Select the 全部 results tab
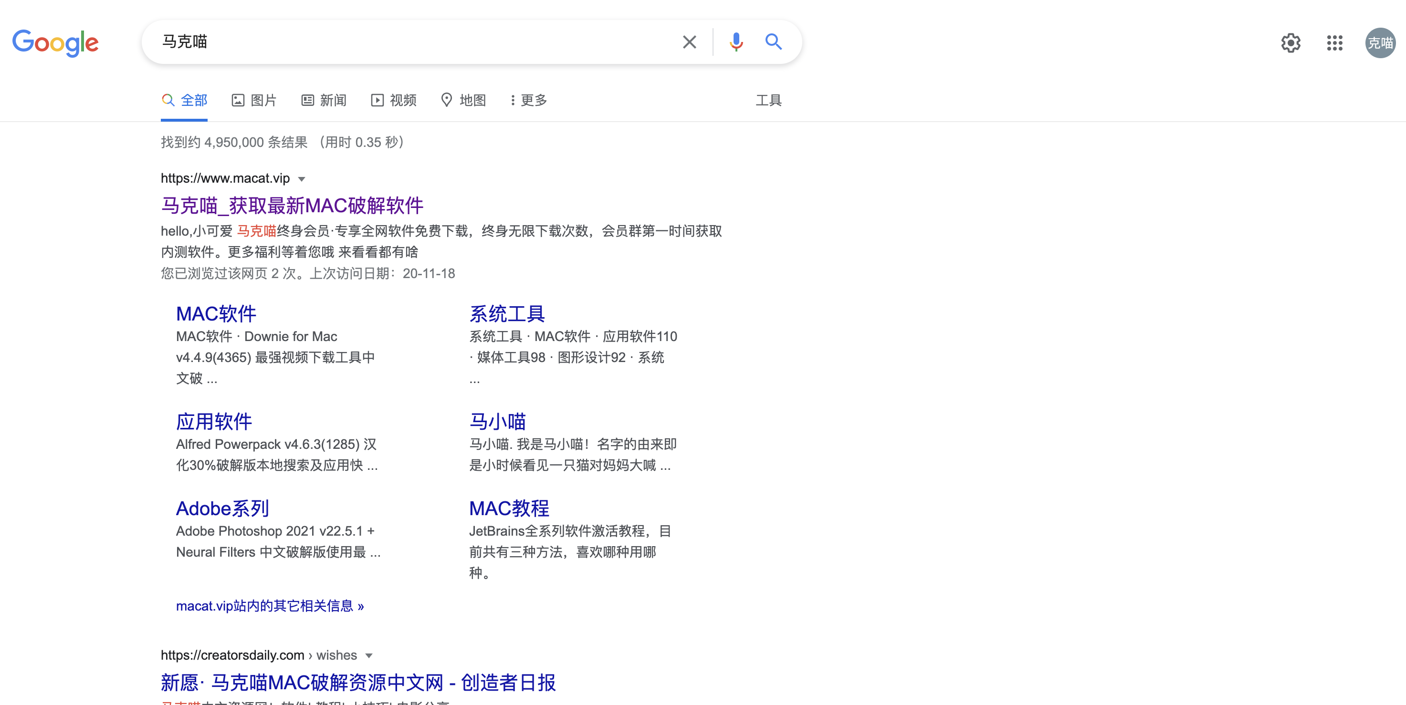The image size is (1406, 705). [x=184, y=100]
